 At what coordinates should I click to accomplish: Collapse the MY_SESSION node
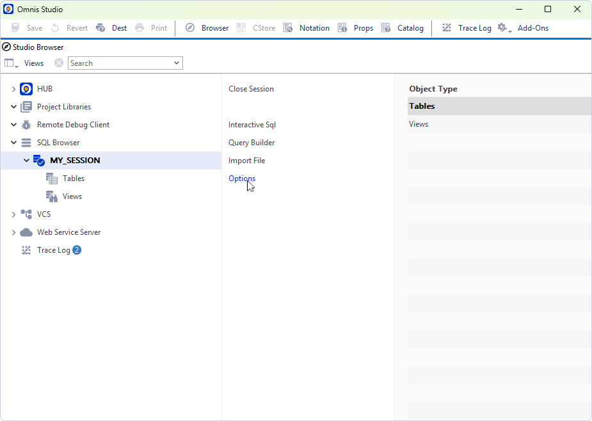click(x=26, y=161)
